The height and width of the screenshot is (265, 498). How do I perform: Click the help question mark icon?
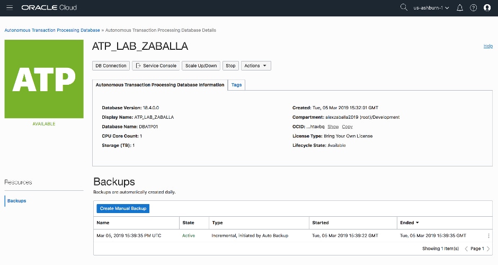tap(474, 7)
